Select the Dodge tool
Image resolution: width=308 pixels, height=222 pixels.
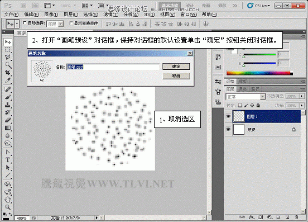[8, 143]
